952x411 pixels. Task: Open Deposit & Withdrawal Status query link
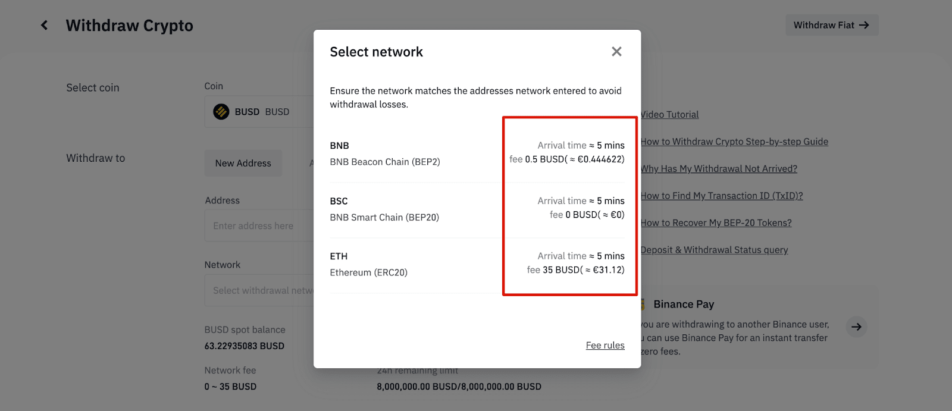point(714,250)
